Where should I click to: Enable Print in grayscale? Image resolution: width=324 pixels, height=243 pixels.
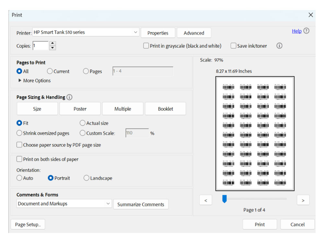pos(146,46)
